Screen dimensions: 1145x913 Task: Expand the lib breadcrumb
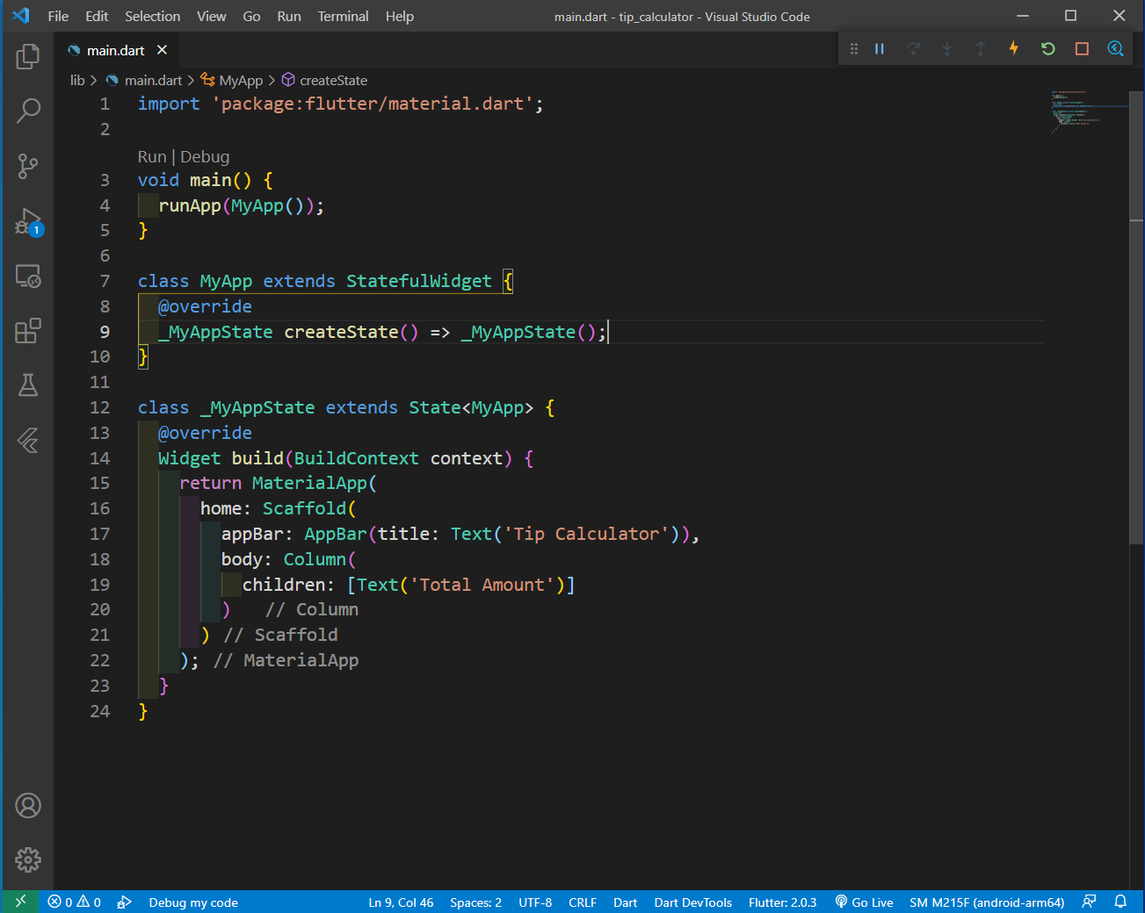(x=77, y=80)
